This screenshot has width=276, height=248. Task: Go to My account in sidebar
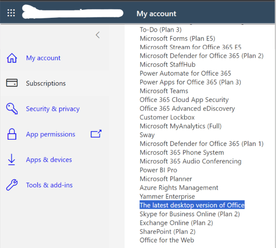(x=43, y=58)
